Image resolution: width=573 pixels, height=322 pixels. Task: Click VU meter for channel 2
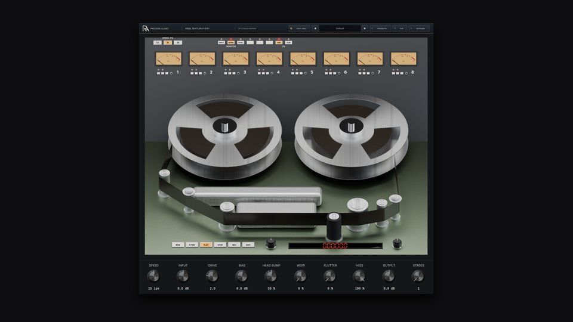click(202, 59)
